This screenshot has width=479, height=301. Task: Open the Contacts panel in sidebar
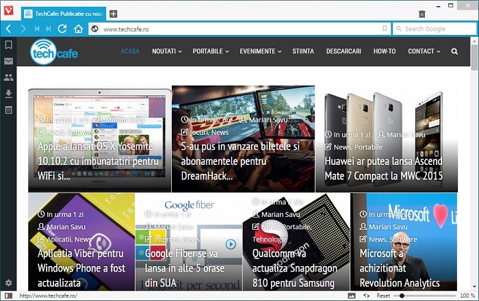point(8,77)
